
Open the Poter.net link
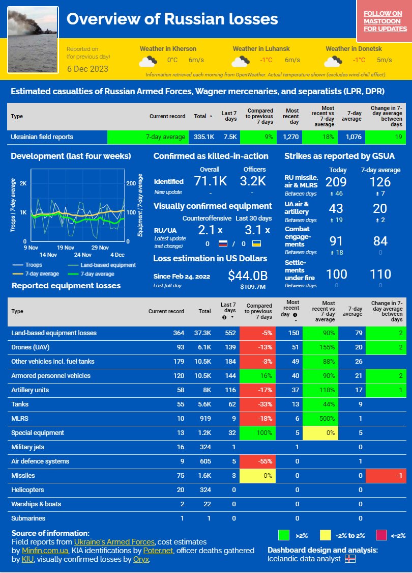pyautogui.click(x=158, y=551)
